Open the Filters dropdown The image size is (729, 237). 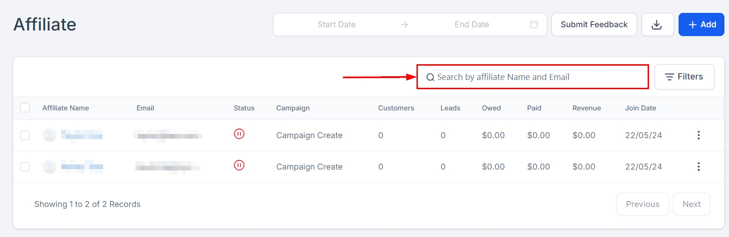click(684, 77)
